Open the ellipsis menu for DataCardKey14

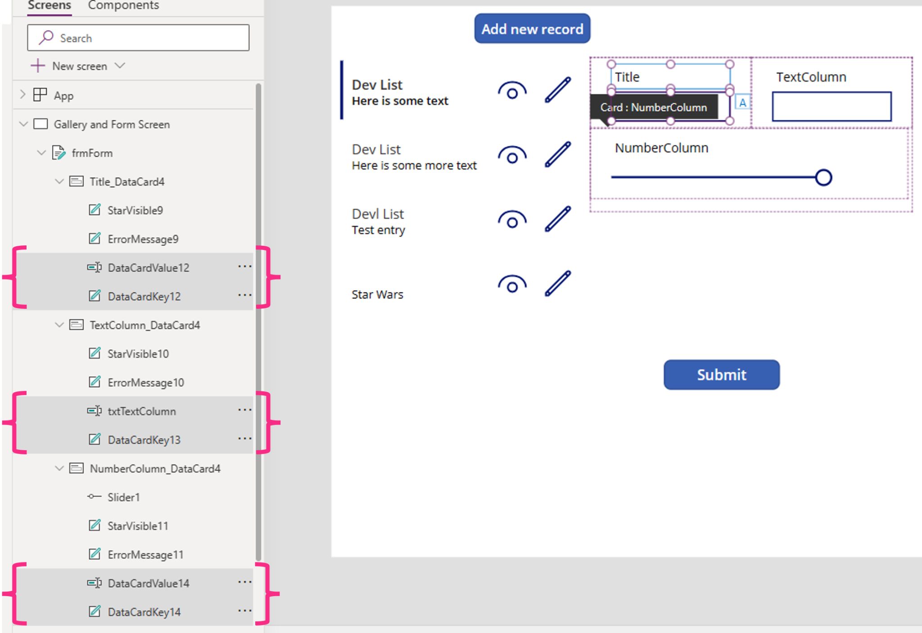click(244, 611)
